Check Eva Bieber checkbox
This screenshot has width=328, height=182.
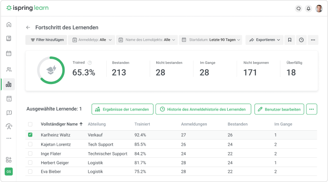(x=30, y=172)
